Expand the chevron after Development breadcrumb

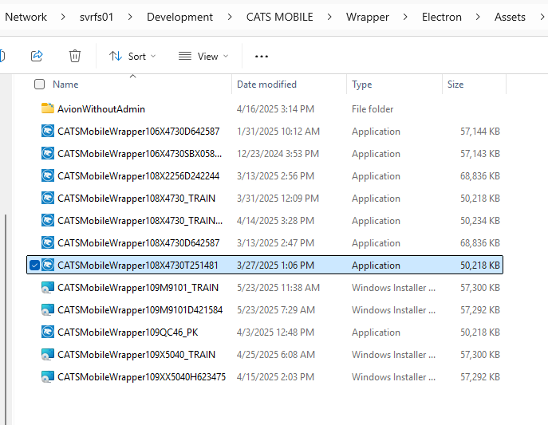coord(230,17)
